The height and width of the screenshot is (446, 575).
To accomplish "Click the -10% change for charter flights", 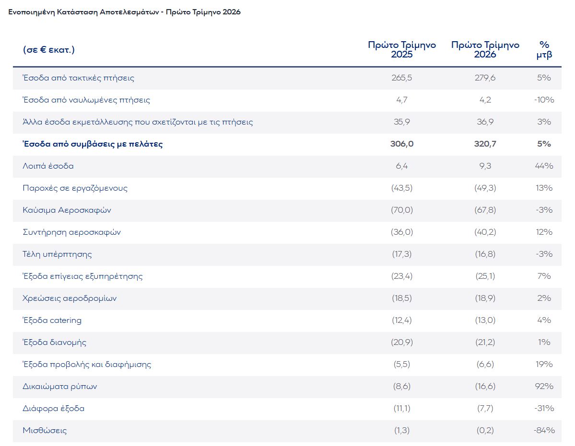I will (x=544, y=100).
